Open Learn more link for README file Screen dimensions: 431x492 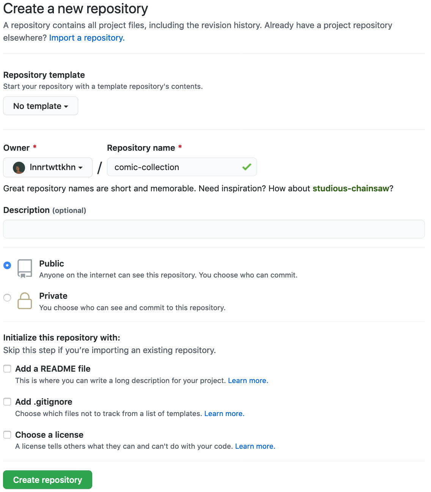248,381
